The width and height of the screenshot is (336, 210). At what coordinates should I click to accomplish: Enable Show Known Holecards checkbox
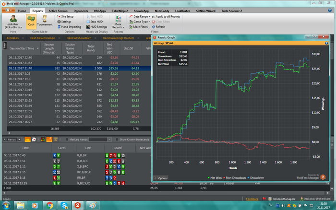pos(117,140)
